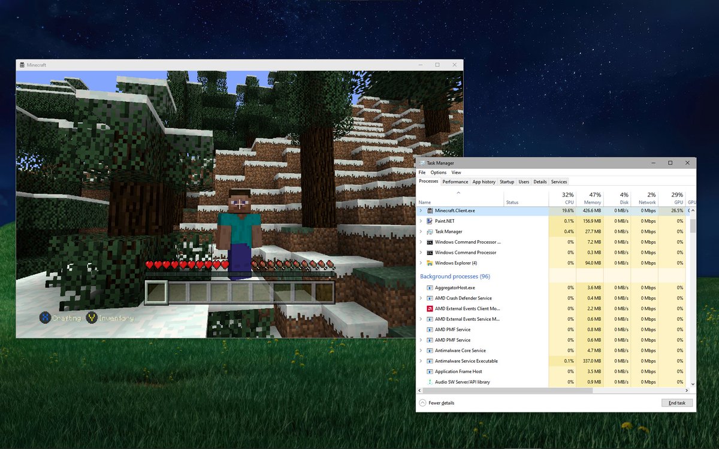Select the first hotbar slot in Minecraft
The height and width of the screenshot is (449, 719).
click(x=156, y=292)
